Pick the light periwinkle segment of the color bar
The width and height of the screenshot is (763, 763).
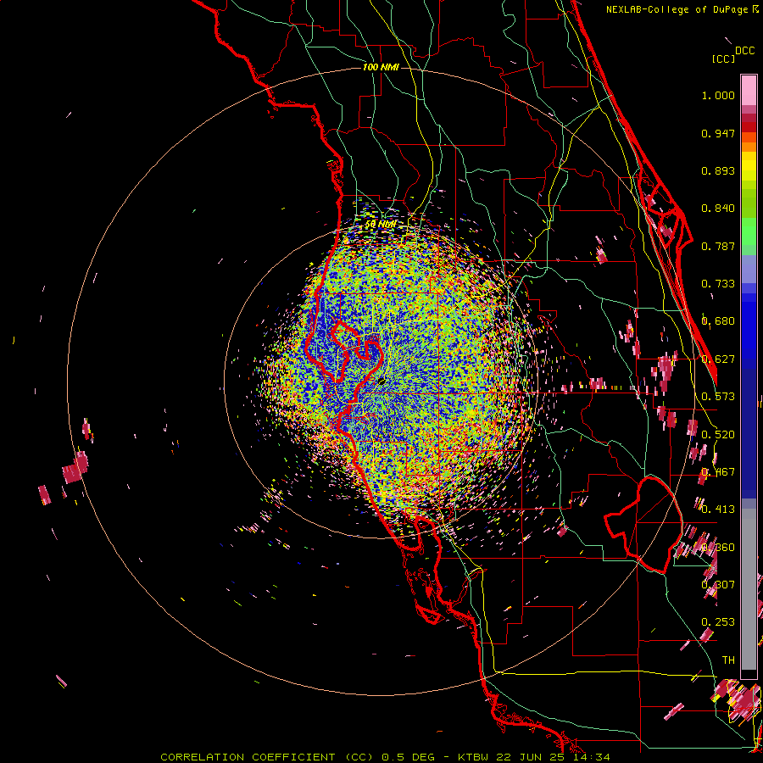[749, 269]
